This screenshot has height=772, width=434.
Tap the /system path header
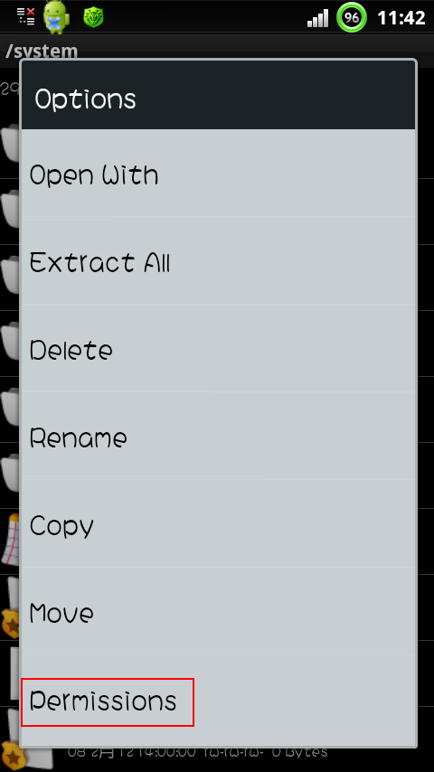(x=42, y=51)
